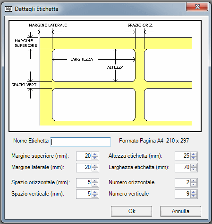This screenshot has height=224, width=212.
Task: Click the Larghezza etichetta value field
Action: [183, 168]
